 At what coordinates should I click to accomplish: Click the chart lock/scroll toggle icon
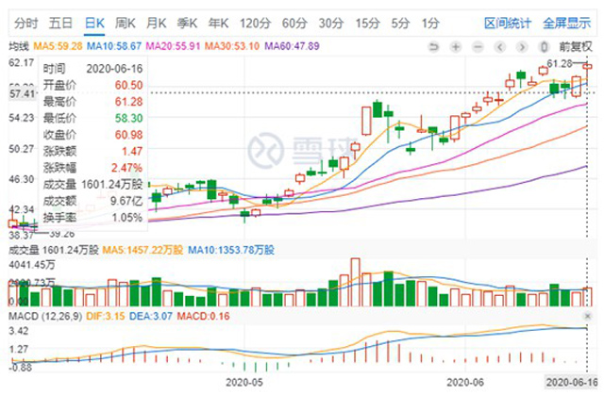544,47
